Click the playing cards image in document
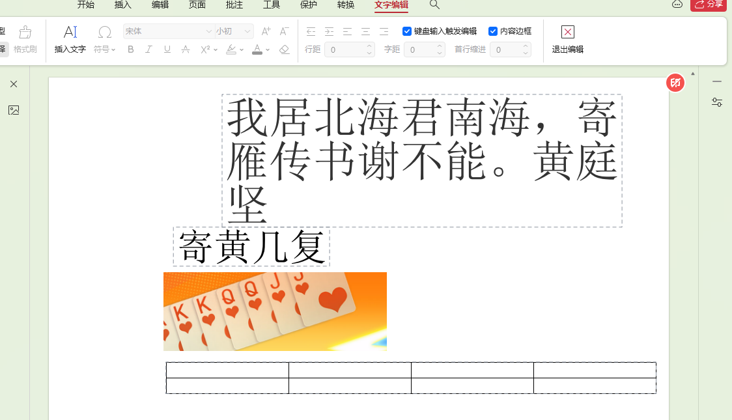732x420 pixels. point(275,311)
